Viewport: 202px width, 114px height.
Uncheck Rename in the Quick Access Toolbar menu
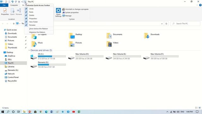click(x=39, y=25)
